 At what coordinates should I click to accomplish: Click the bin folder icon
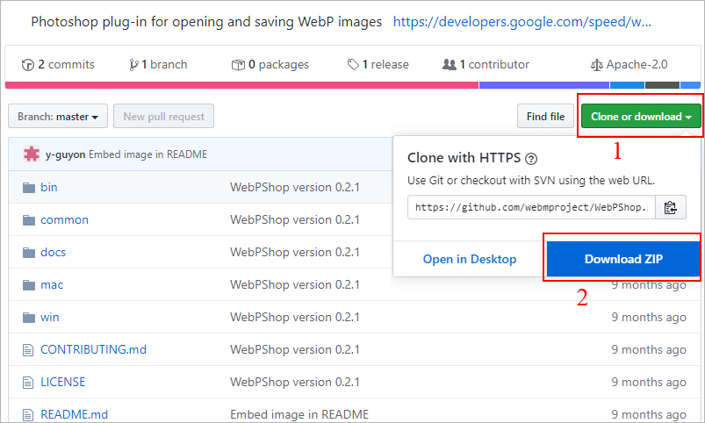point(29,188)
